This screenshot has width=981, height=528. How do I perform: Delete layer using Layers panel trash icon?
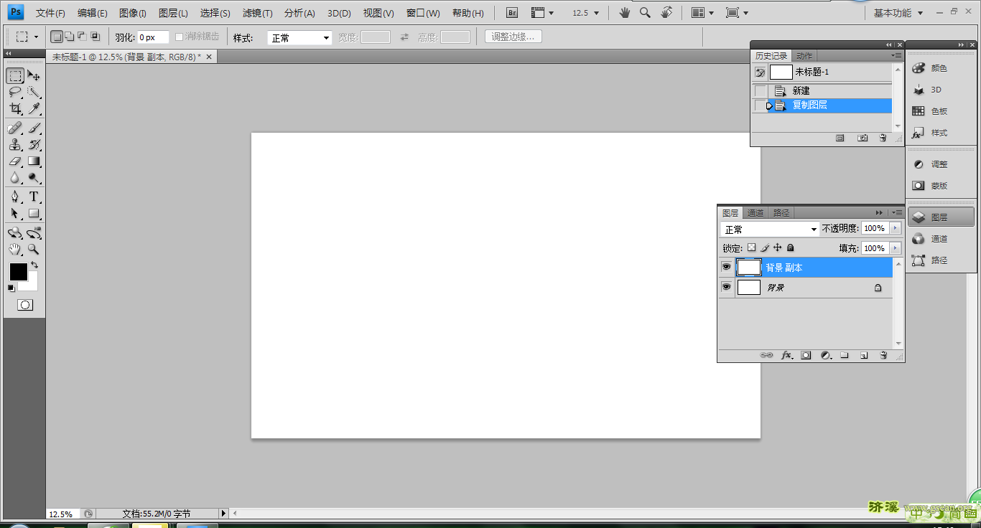pyautogui.click(x=883, y=355)
